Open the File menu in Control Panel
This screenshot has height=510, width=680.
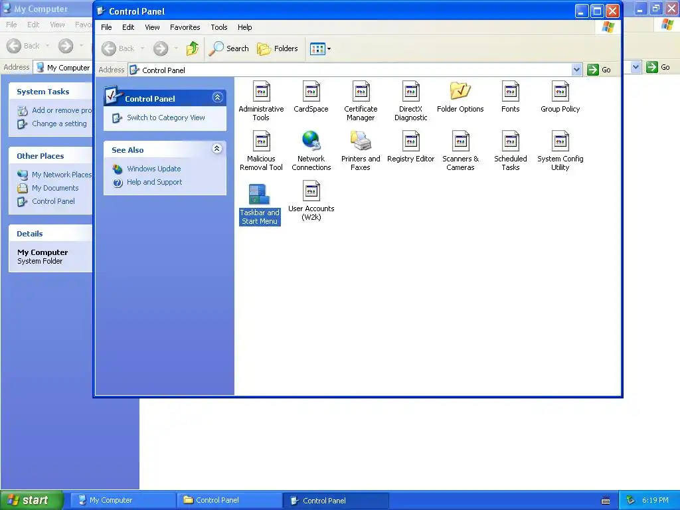coord(106,27)
